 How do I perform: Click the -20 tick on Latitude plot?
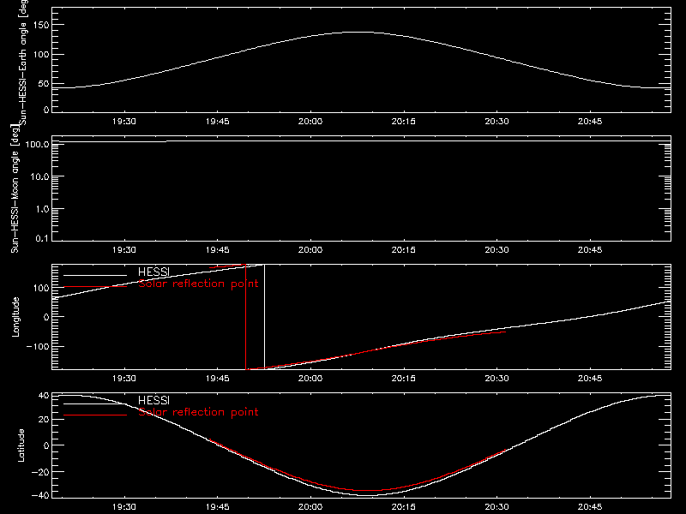click(x=40, y=472)
